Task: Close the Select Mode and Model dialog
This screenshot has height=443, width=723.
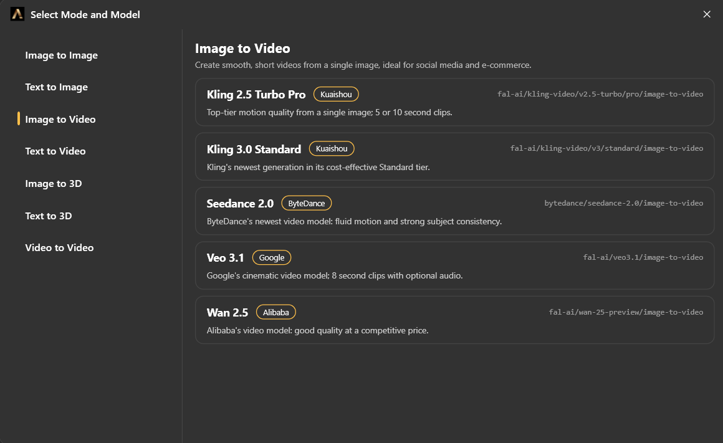Action: [x=706, y=14]
